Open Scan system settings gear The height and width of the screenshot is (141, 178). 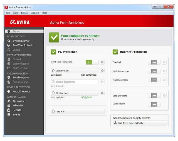(102, 71)
